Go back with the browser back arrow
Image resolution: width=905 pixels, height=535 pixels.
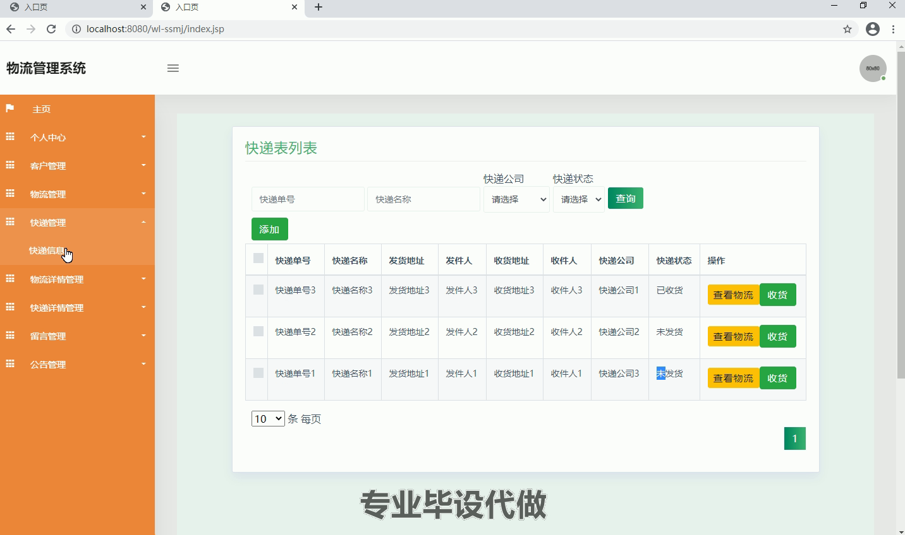pyautogui.click(x=11, y=29)
